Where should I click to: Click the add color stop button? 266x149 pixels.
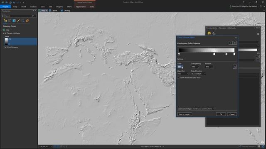pos(231,43)
